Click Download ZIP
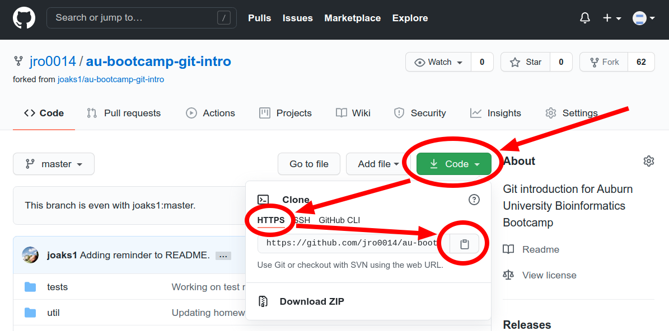Screen dimensions: 669x331 [312, 301]
